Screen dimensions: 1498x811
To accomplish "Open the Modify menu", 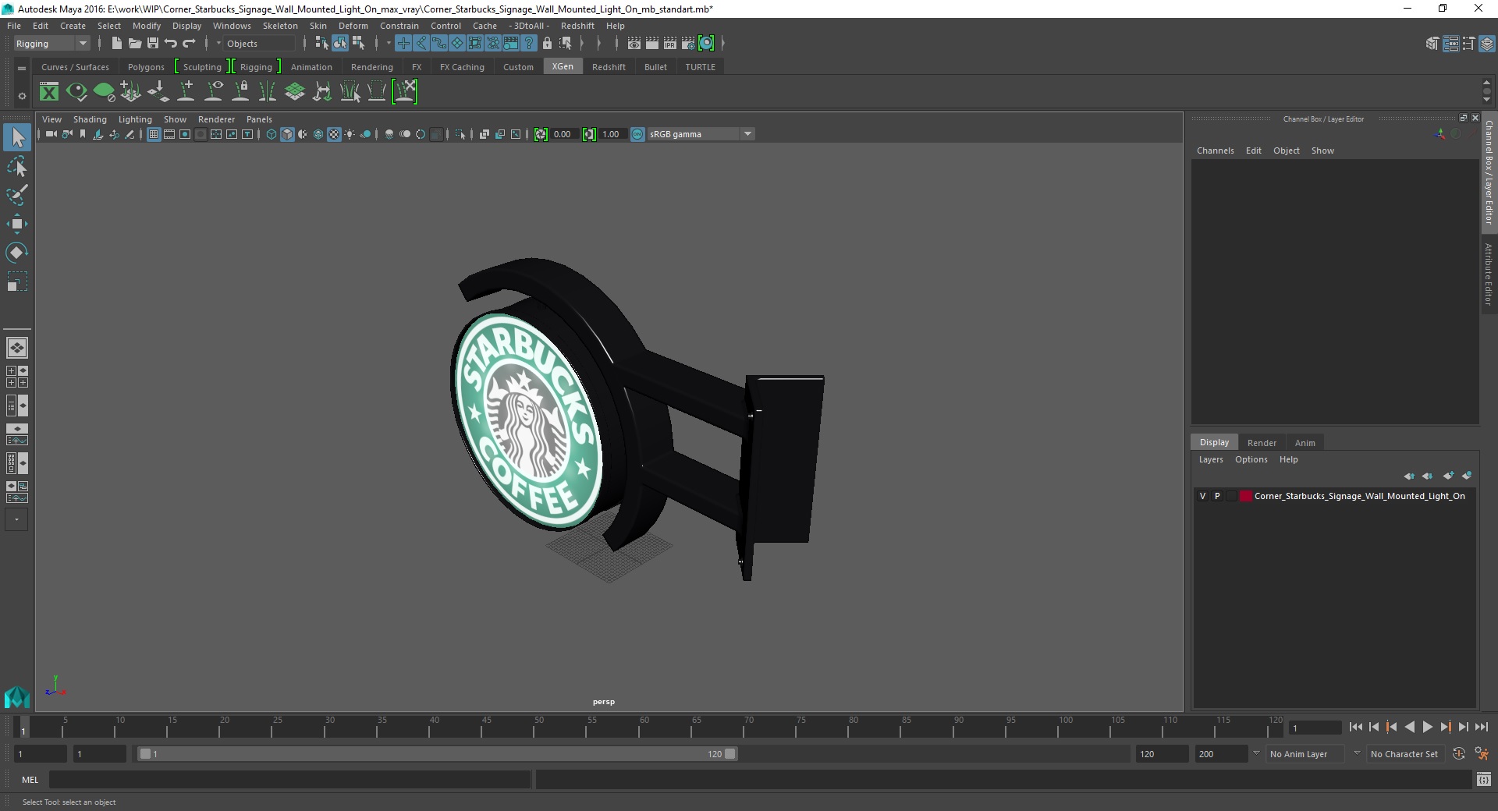I will [147, 26].
